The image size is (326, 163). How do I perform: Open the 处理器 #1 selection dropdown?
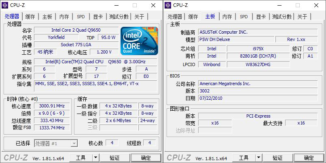pos(56,143)
